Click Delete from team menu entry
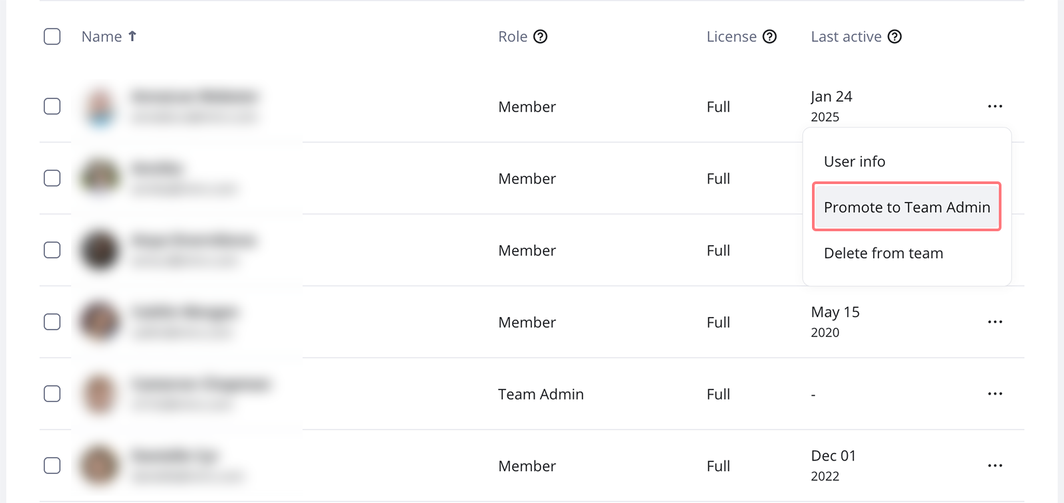 pos(883,253)
